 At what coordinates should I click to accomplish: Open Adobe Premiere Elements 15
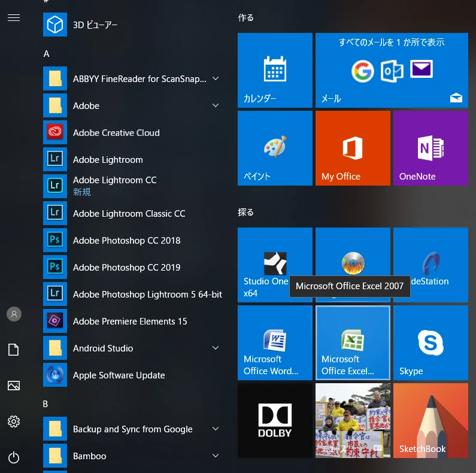pyautogui.click(x=134, y=321)
